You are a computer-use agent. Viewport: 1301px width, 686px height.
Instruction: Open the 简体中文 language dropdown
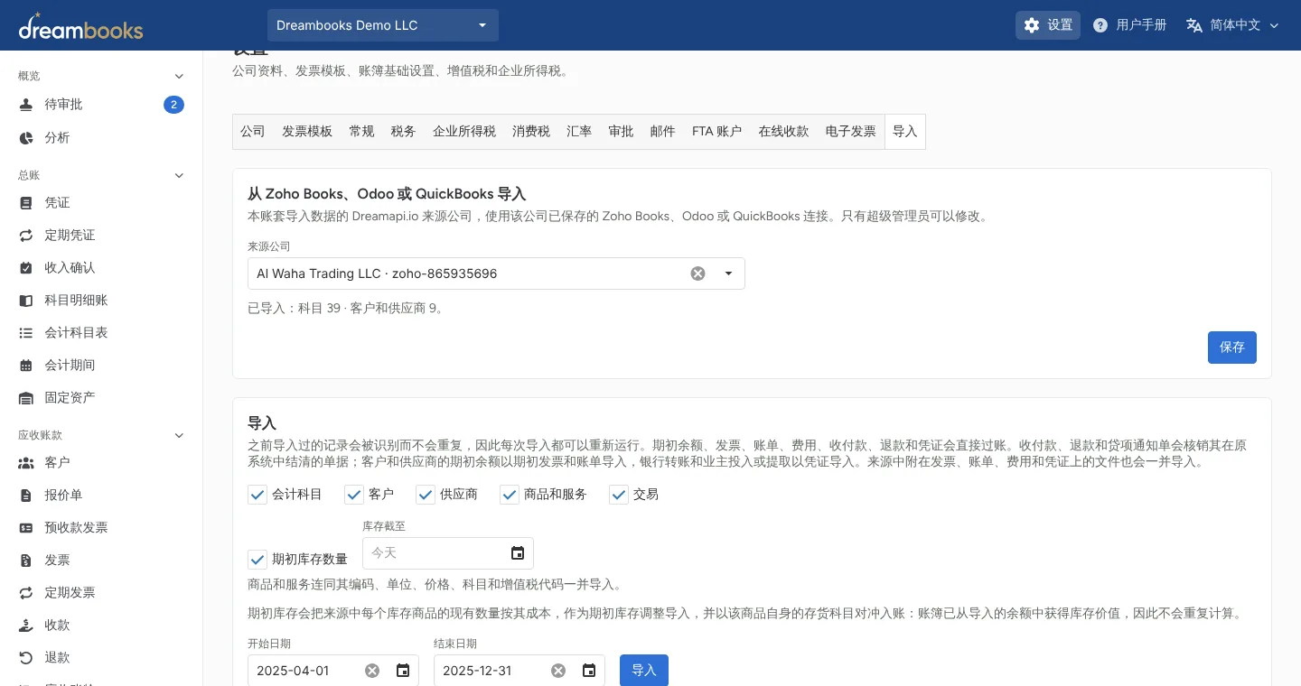point(1232,25)
